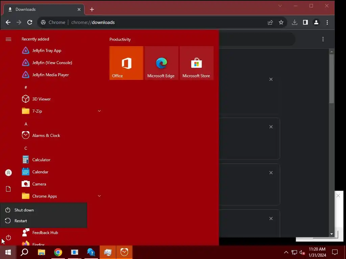Open taskbar Search
Viewport: 346px width, 259px height.
point(24,252)
